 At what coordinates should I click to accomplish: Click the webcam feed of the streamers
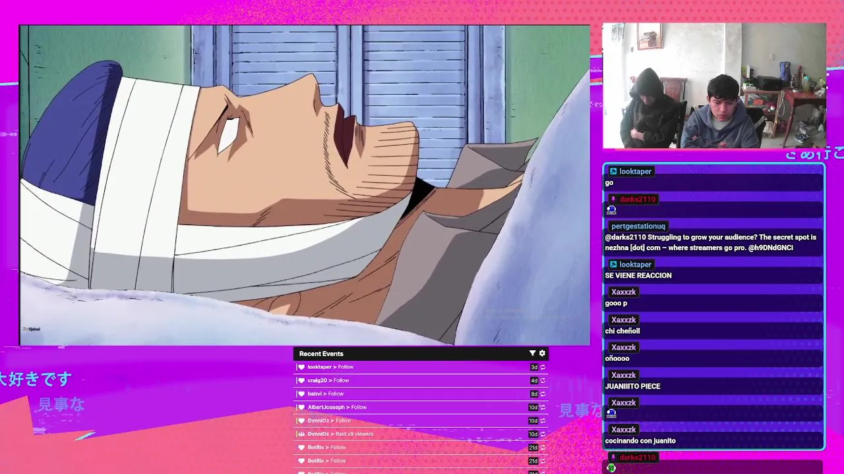point(714,86)
